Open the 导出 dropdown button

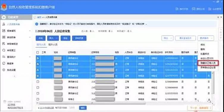[x=167, y=38]
